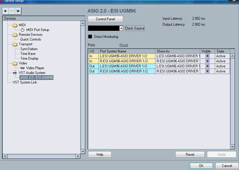
Task: Select VST System Link in the tree
Action: pyautogui.click(x=25, y=82)
